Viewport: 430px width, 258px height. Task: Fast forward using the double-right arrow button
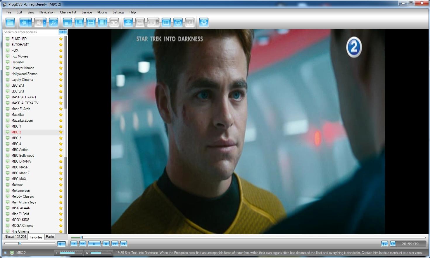coord(115,244)
